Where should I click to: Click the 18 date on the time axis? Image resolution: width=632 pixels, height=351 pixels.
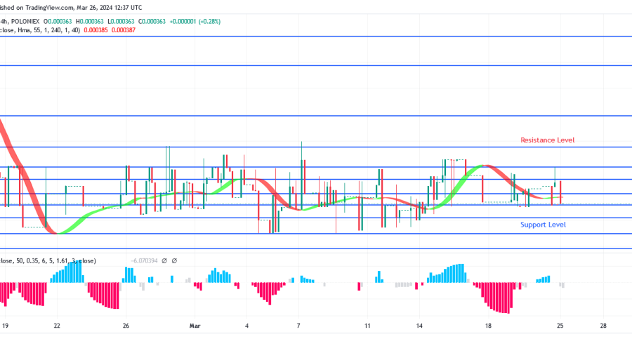[x=487, y=326]
